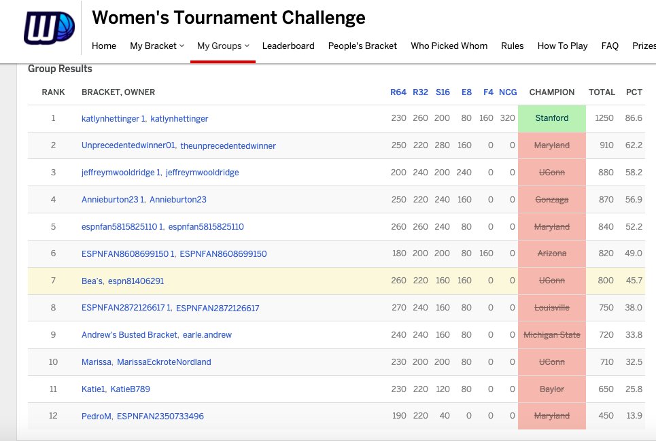Click total score 450

[606, 416]
